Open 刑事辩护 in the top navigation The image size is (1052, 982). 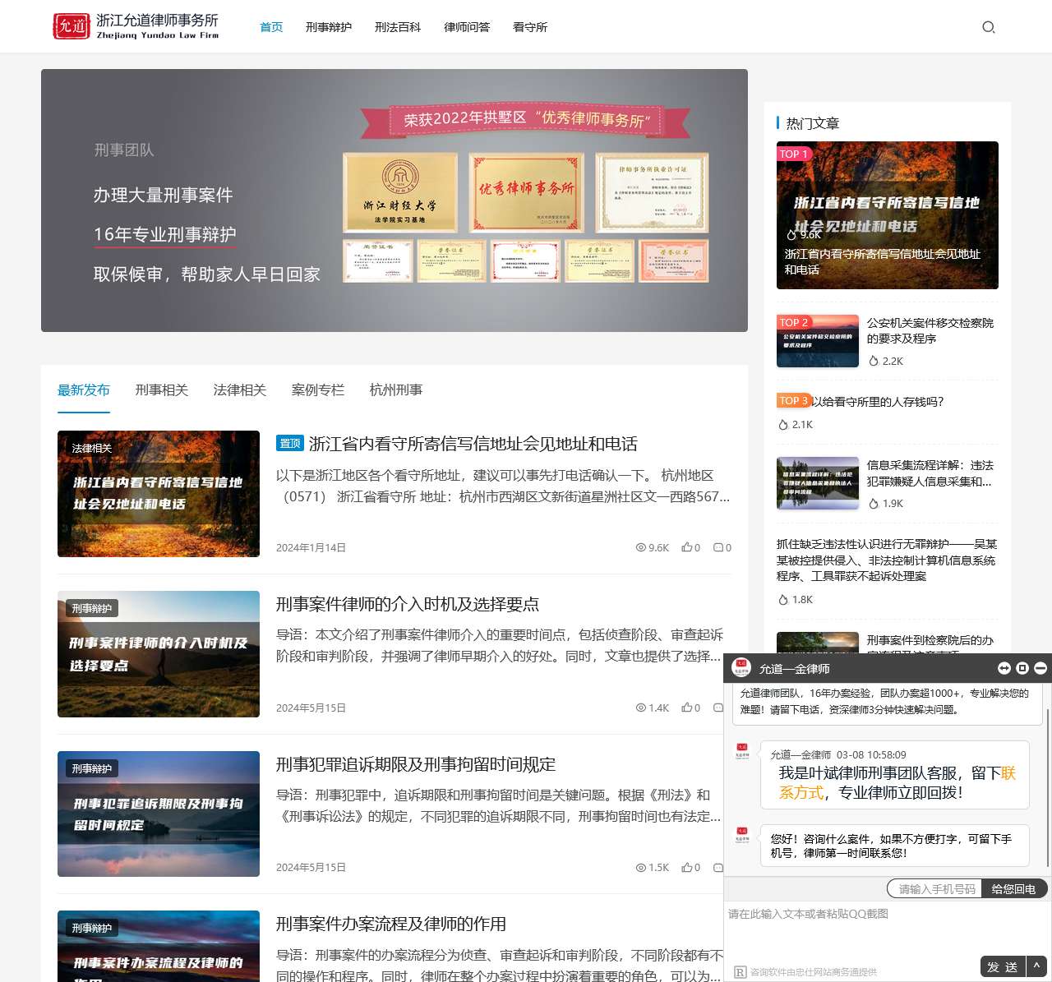[x=329, y=27]
